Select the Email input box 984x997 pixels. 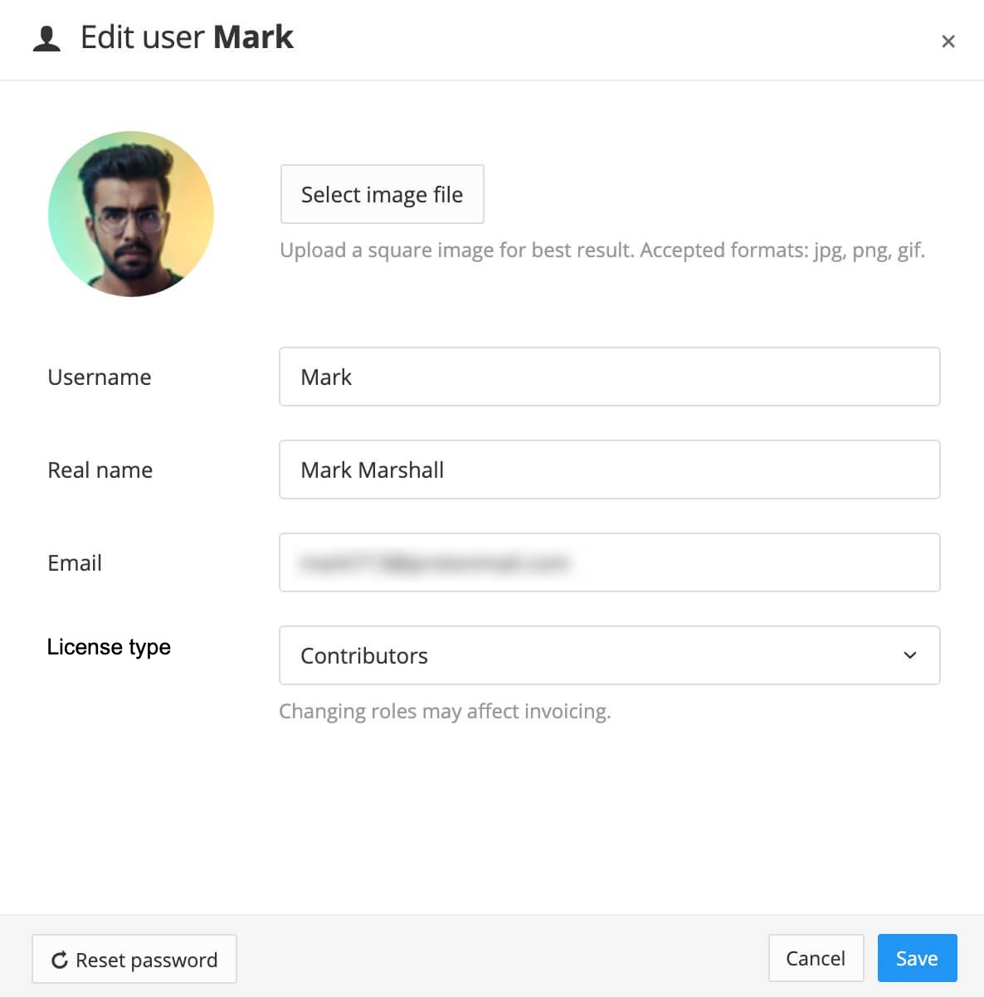[x=609, y=562]
